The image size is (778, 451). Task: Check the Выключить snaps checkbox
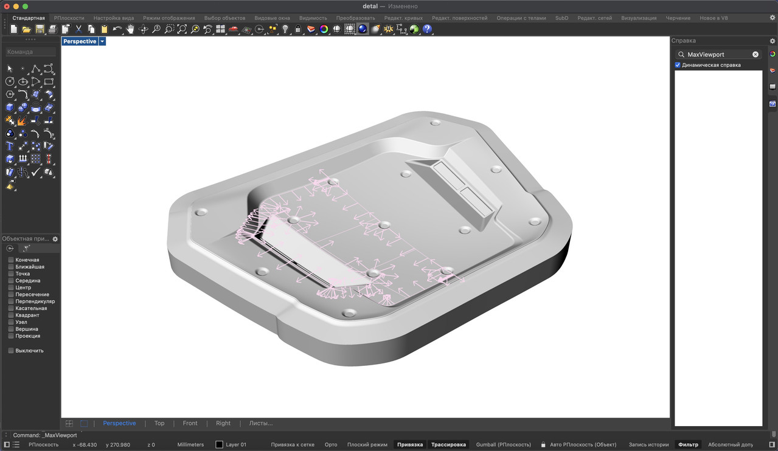11,351
